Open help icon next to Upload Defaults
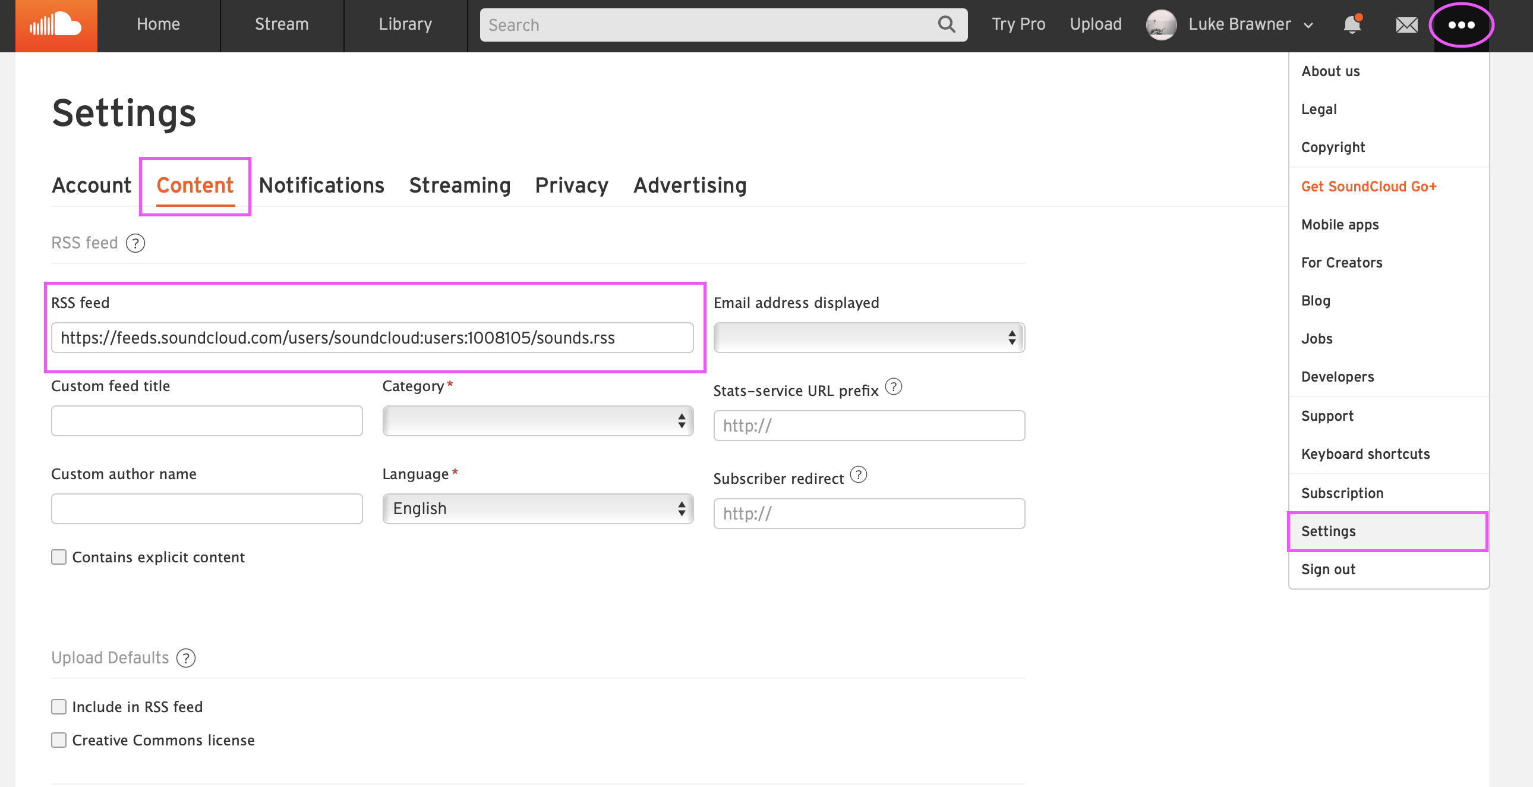Screen dimensions: 1533x787 pyautogui.click(x=186, y=658)
